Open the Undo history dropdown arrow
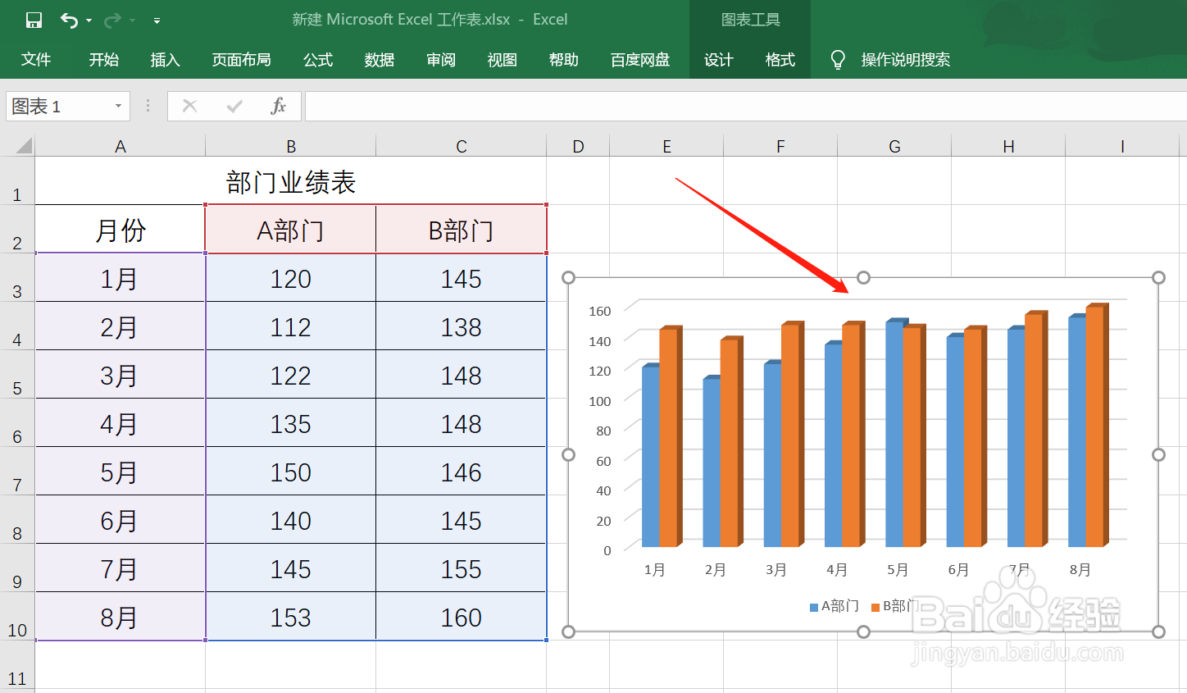The width and height of the screenshot is (1187, 693). (89, 21)
